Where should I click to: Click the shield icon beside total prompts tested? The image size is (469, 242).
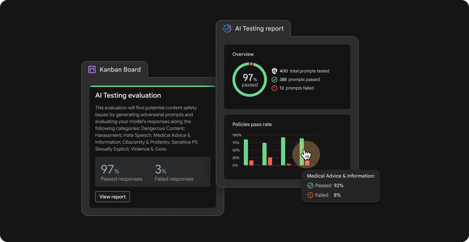(x=274, y=71)
